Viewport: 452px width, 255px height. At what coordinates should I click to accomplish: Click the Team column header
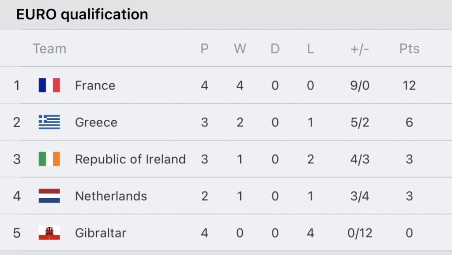coord(49,48)
